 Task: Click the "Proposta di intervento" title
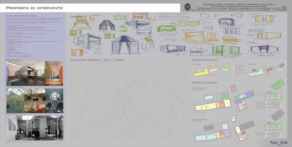pos(34,8)
